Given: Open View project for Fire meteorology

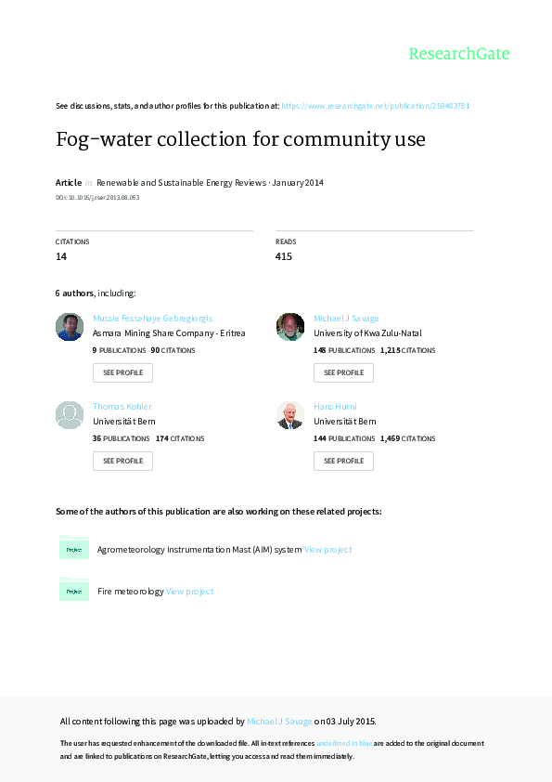Looking at the screenshot, I should tap(189, 591).
